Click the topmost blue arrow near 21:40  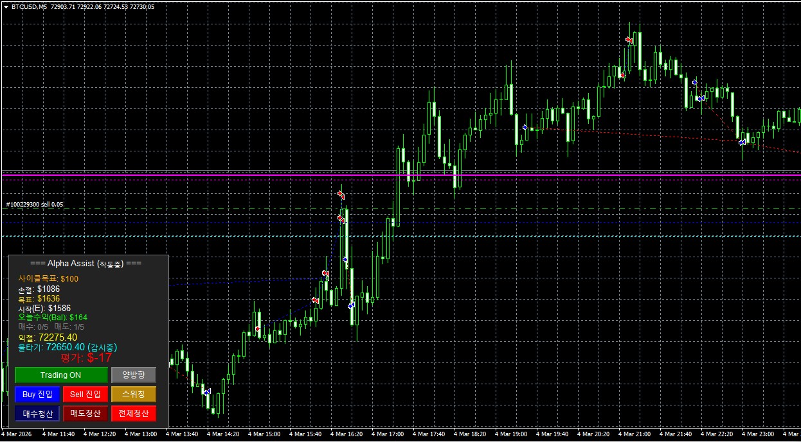(694, 82)
